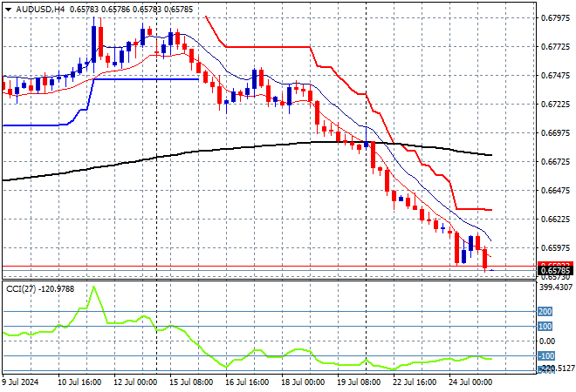
Task: Click the 12 Jul 00:00 time label
Action: click(x=135, y=382)
